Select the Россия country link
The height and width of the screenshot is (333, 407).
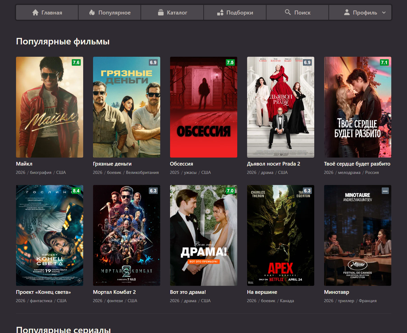[372, 172]
